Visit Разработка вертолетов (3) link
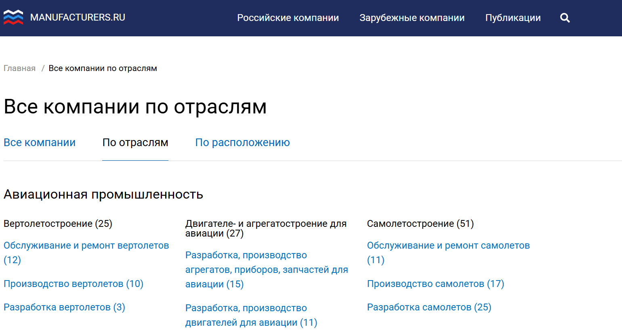Image resolution: width=622 pixels, height=333 pixels. click(64, 307)
